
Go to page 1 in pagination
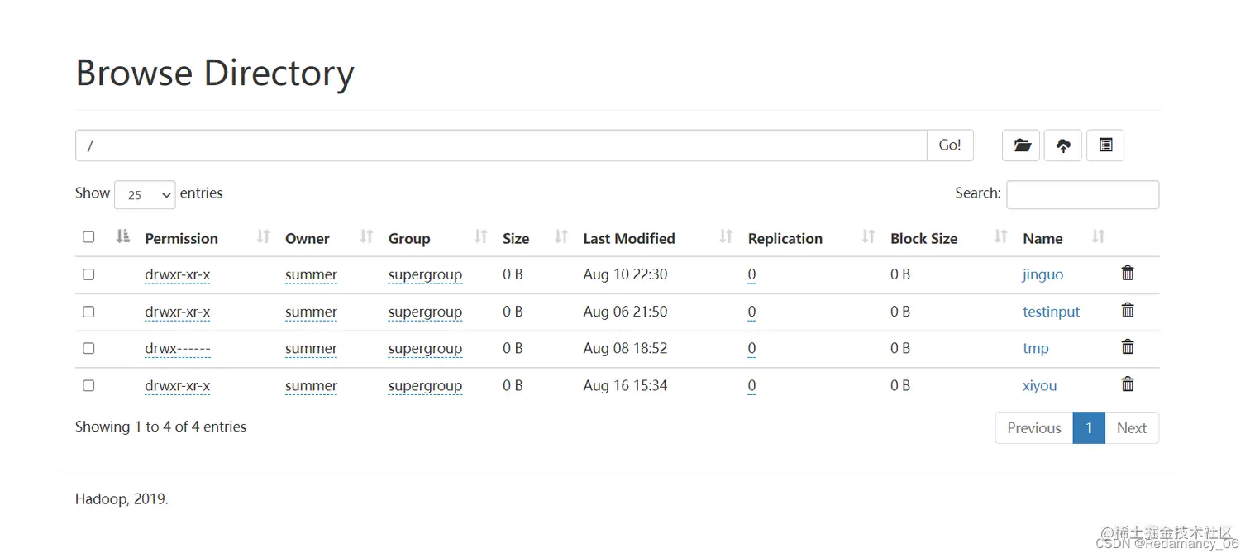(x=1089, y=427)
